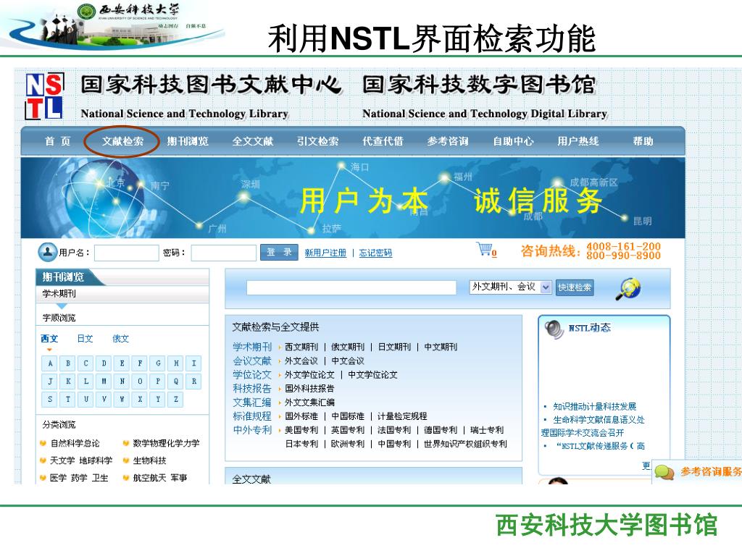
Task: Open 医学 药学 卫生 category
Action: click(x=79, y=478)
